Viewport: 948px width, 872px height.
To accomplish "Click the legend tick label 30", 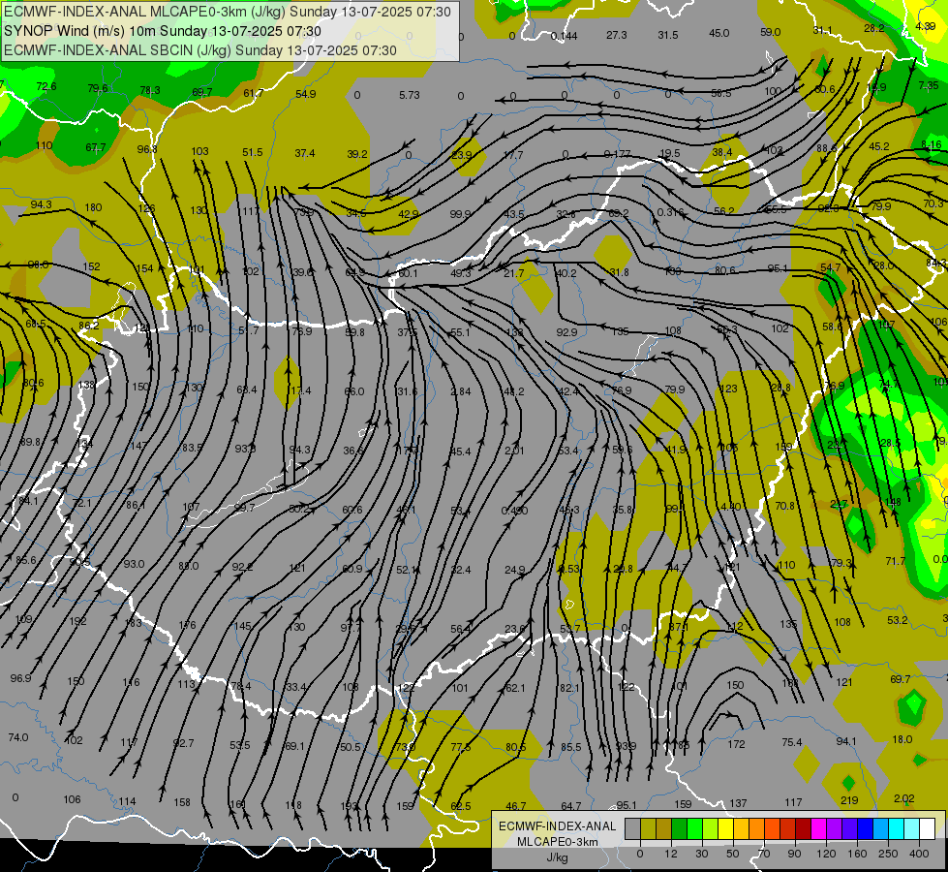I will click(701, 854).
